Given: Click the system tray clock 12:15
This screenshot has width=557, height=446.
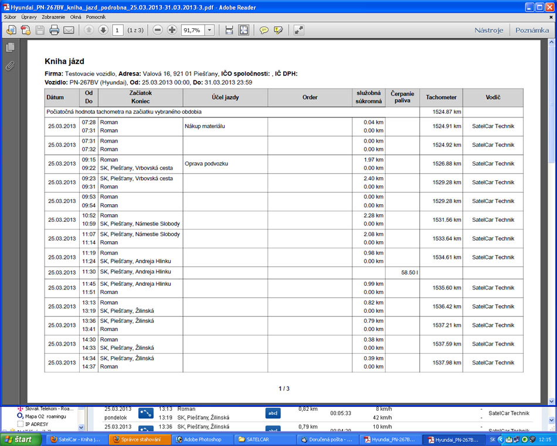Looking at the screenshot, I should coord(545,440).
